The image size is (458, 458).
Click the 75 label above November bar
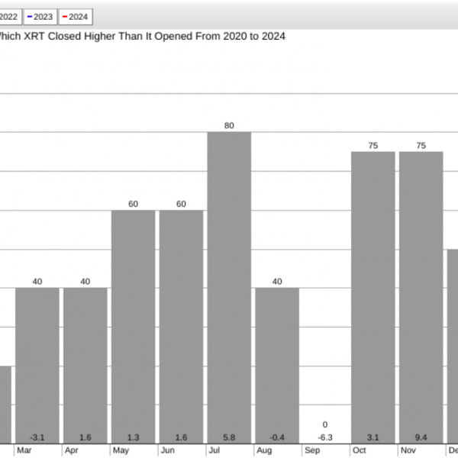pos(421,146)
